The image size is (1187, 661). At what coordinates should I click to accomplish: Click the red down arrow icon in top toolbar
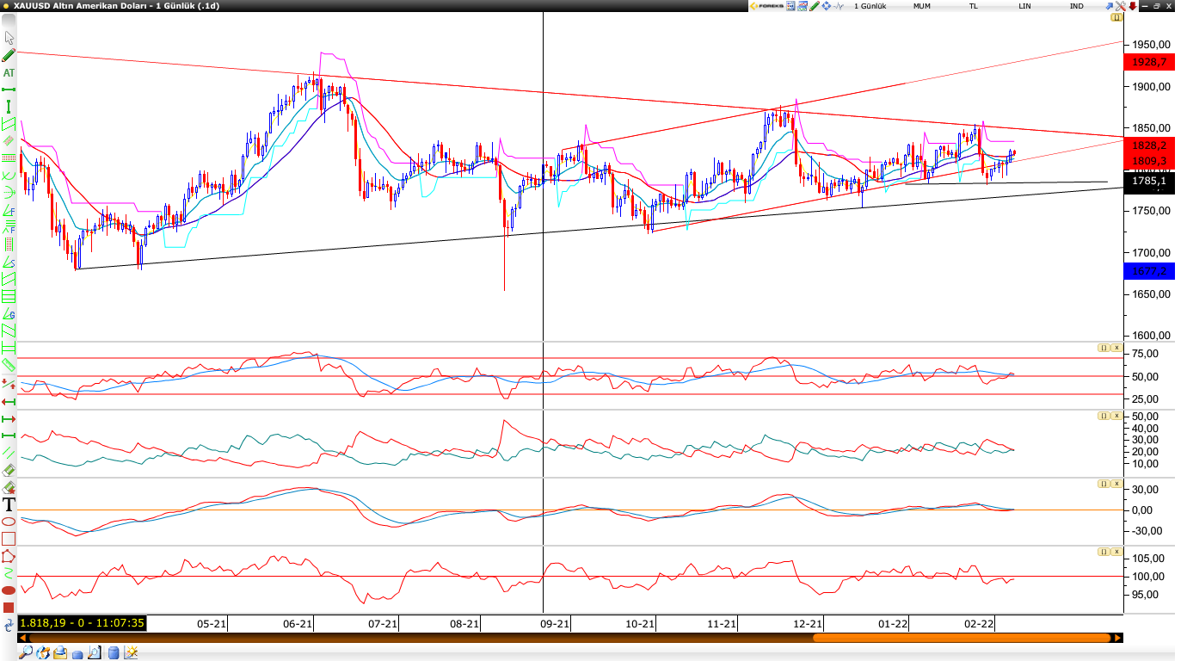(1133, 6)
